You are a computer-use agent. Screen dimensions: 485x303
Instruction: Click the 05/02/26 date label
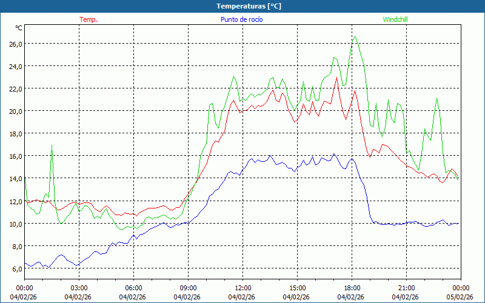click(461, 297)
